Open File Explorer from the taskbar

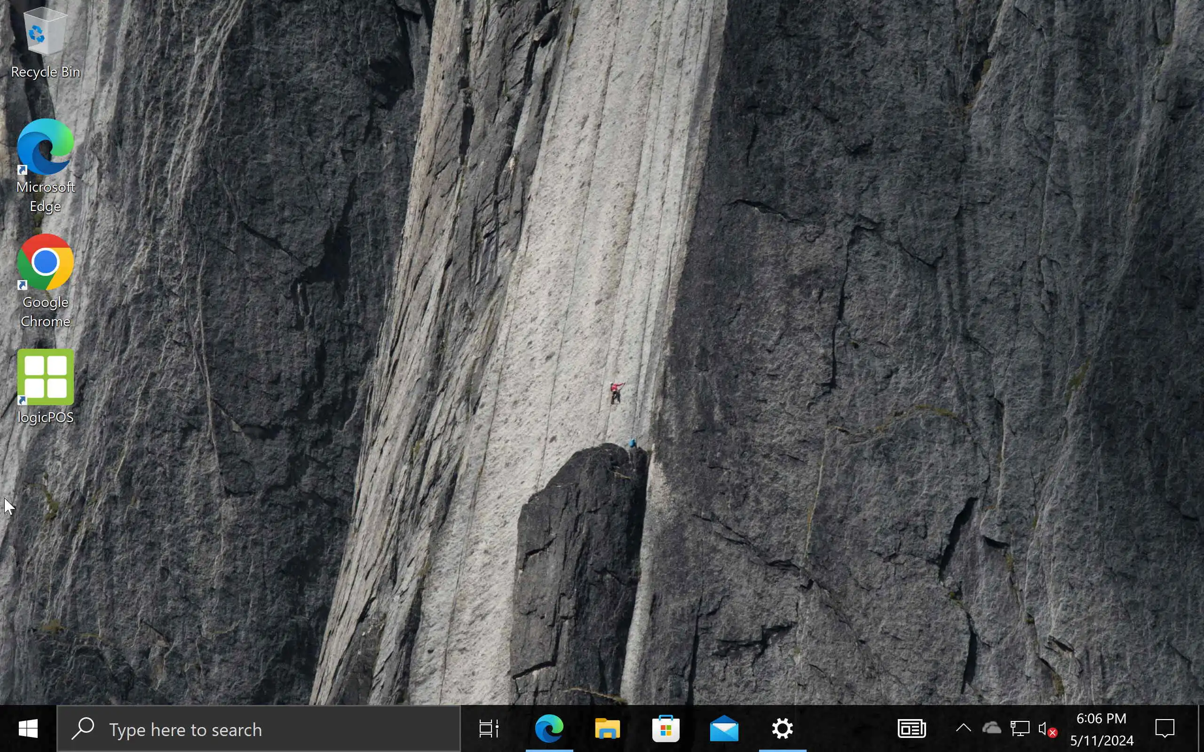coord(607,729)
